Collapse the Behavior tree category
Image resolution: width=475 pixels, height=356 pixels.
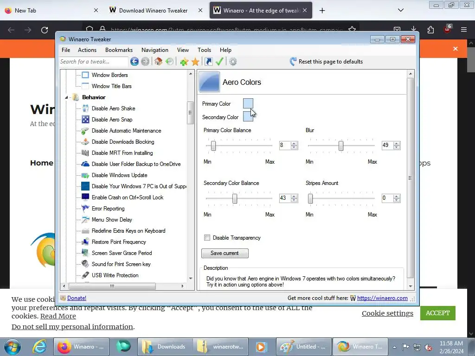(66, 97)
